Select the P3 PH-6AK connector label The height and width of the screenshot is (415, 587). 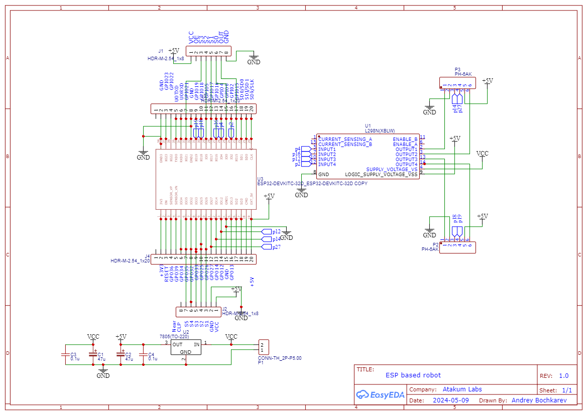(x=463, y=74)
